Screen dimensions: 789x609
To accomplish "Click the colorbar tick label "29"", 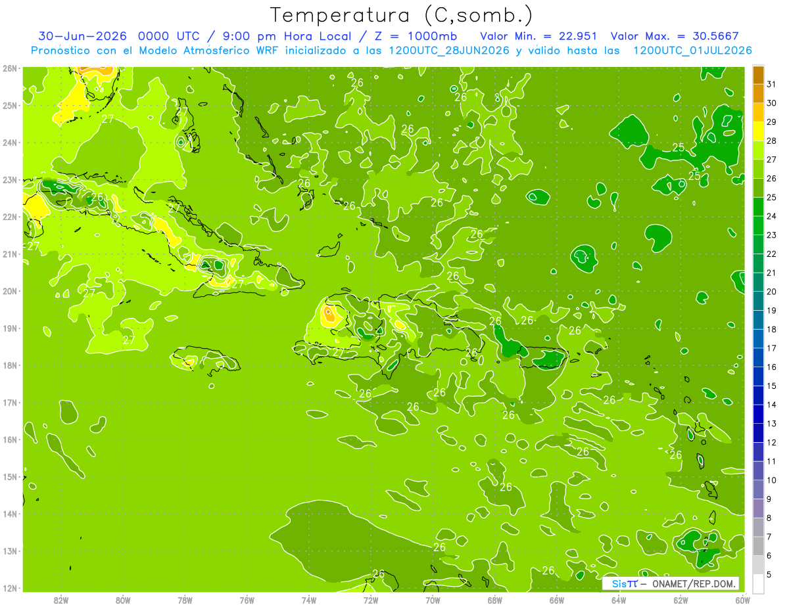I will click(772, 122).
